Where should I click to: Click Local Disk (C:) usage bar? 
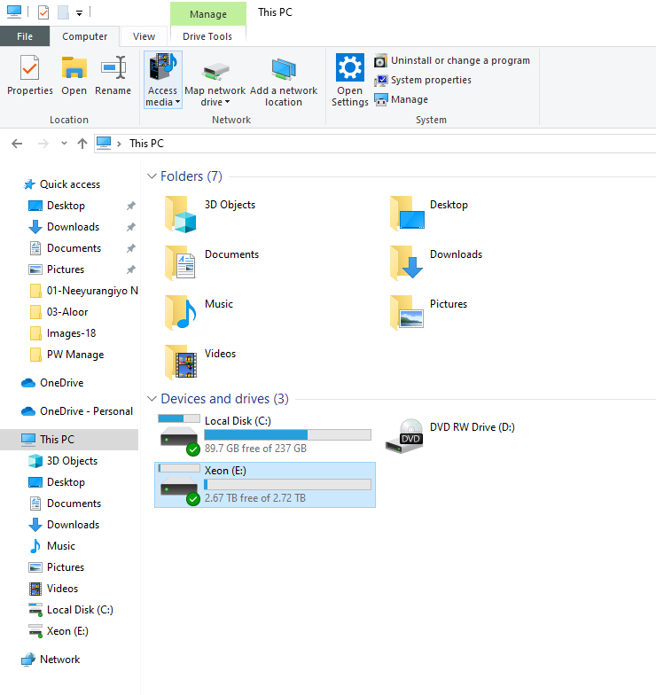287,434
